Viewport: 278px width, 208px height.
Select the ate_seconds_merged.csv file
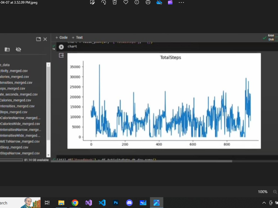pos(19,94)
